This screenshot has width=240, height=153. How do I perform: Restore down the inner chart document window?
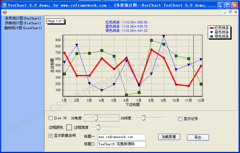(x=230, y=12)
